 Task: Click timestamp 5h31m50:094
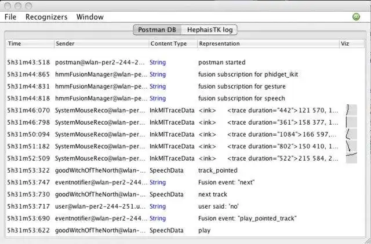(28, 134)
